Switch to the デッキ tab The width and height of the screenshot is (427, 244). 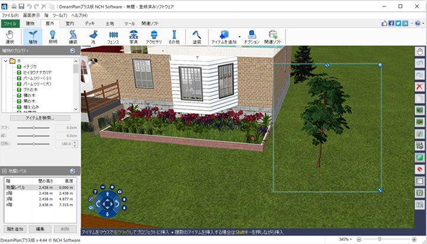[x=89, y=24]
